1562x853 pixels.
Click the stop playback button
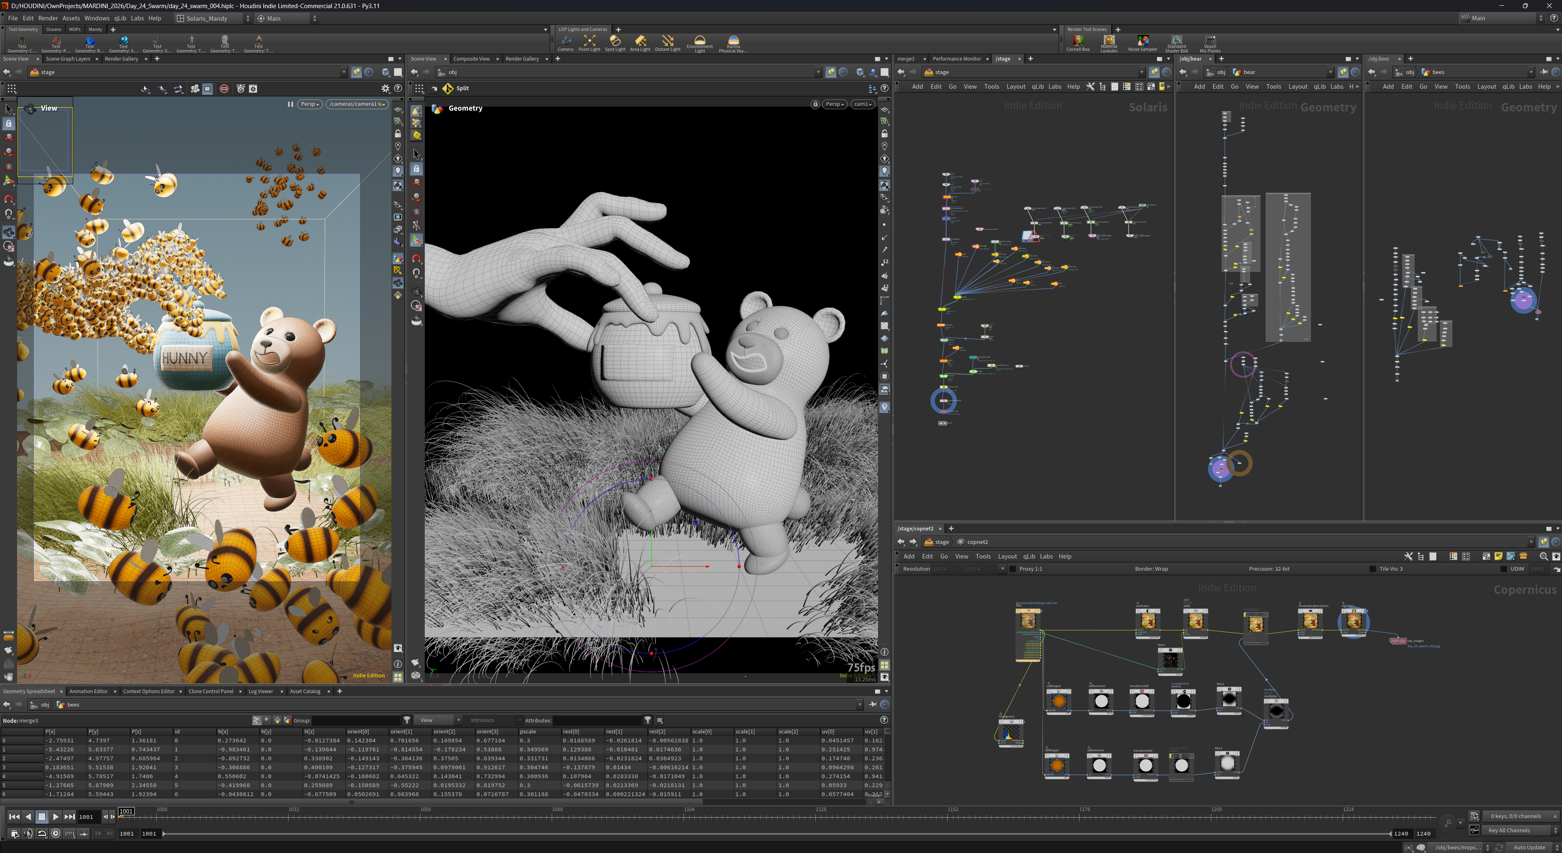coord(42,817)
